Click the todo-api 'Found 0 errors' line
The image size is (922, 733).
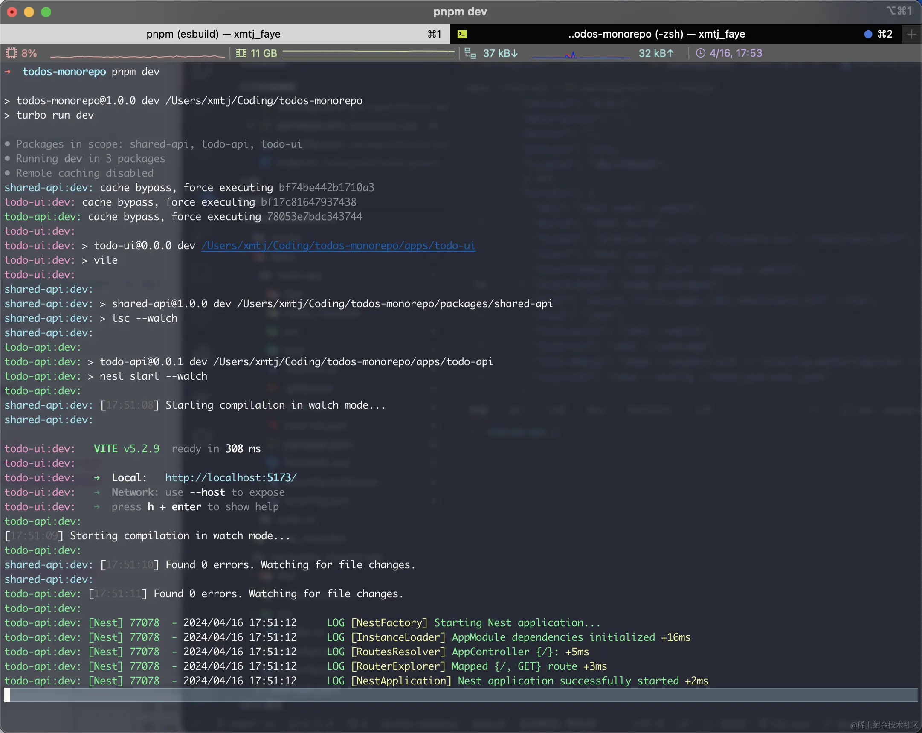tap(203, 594)
